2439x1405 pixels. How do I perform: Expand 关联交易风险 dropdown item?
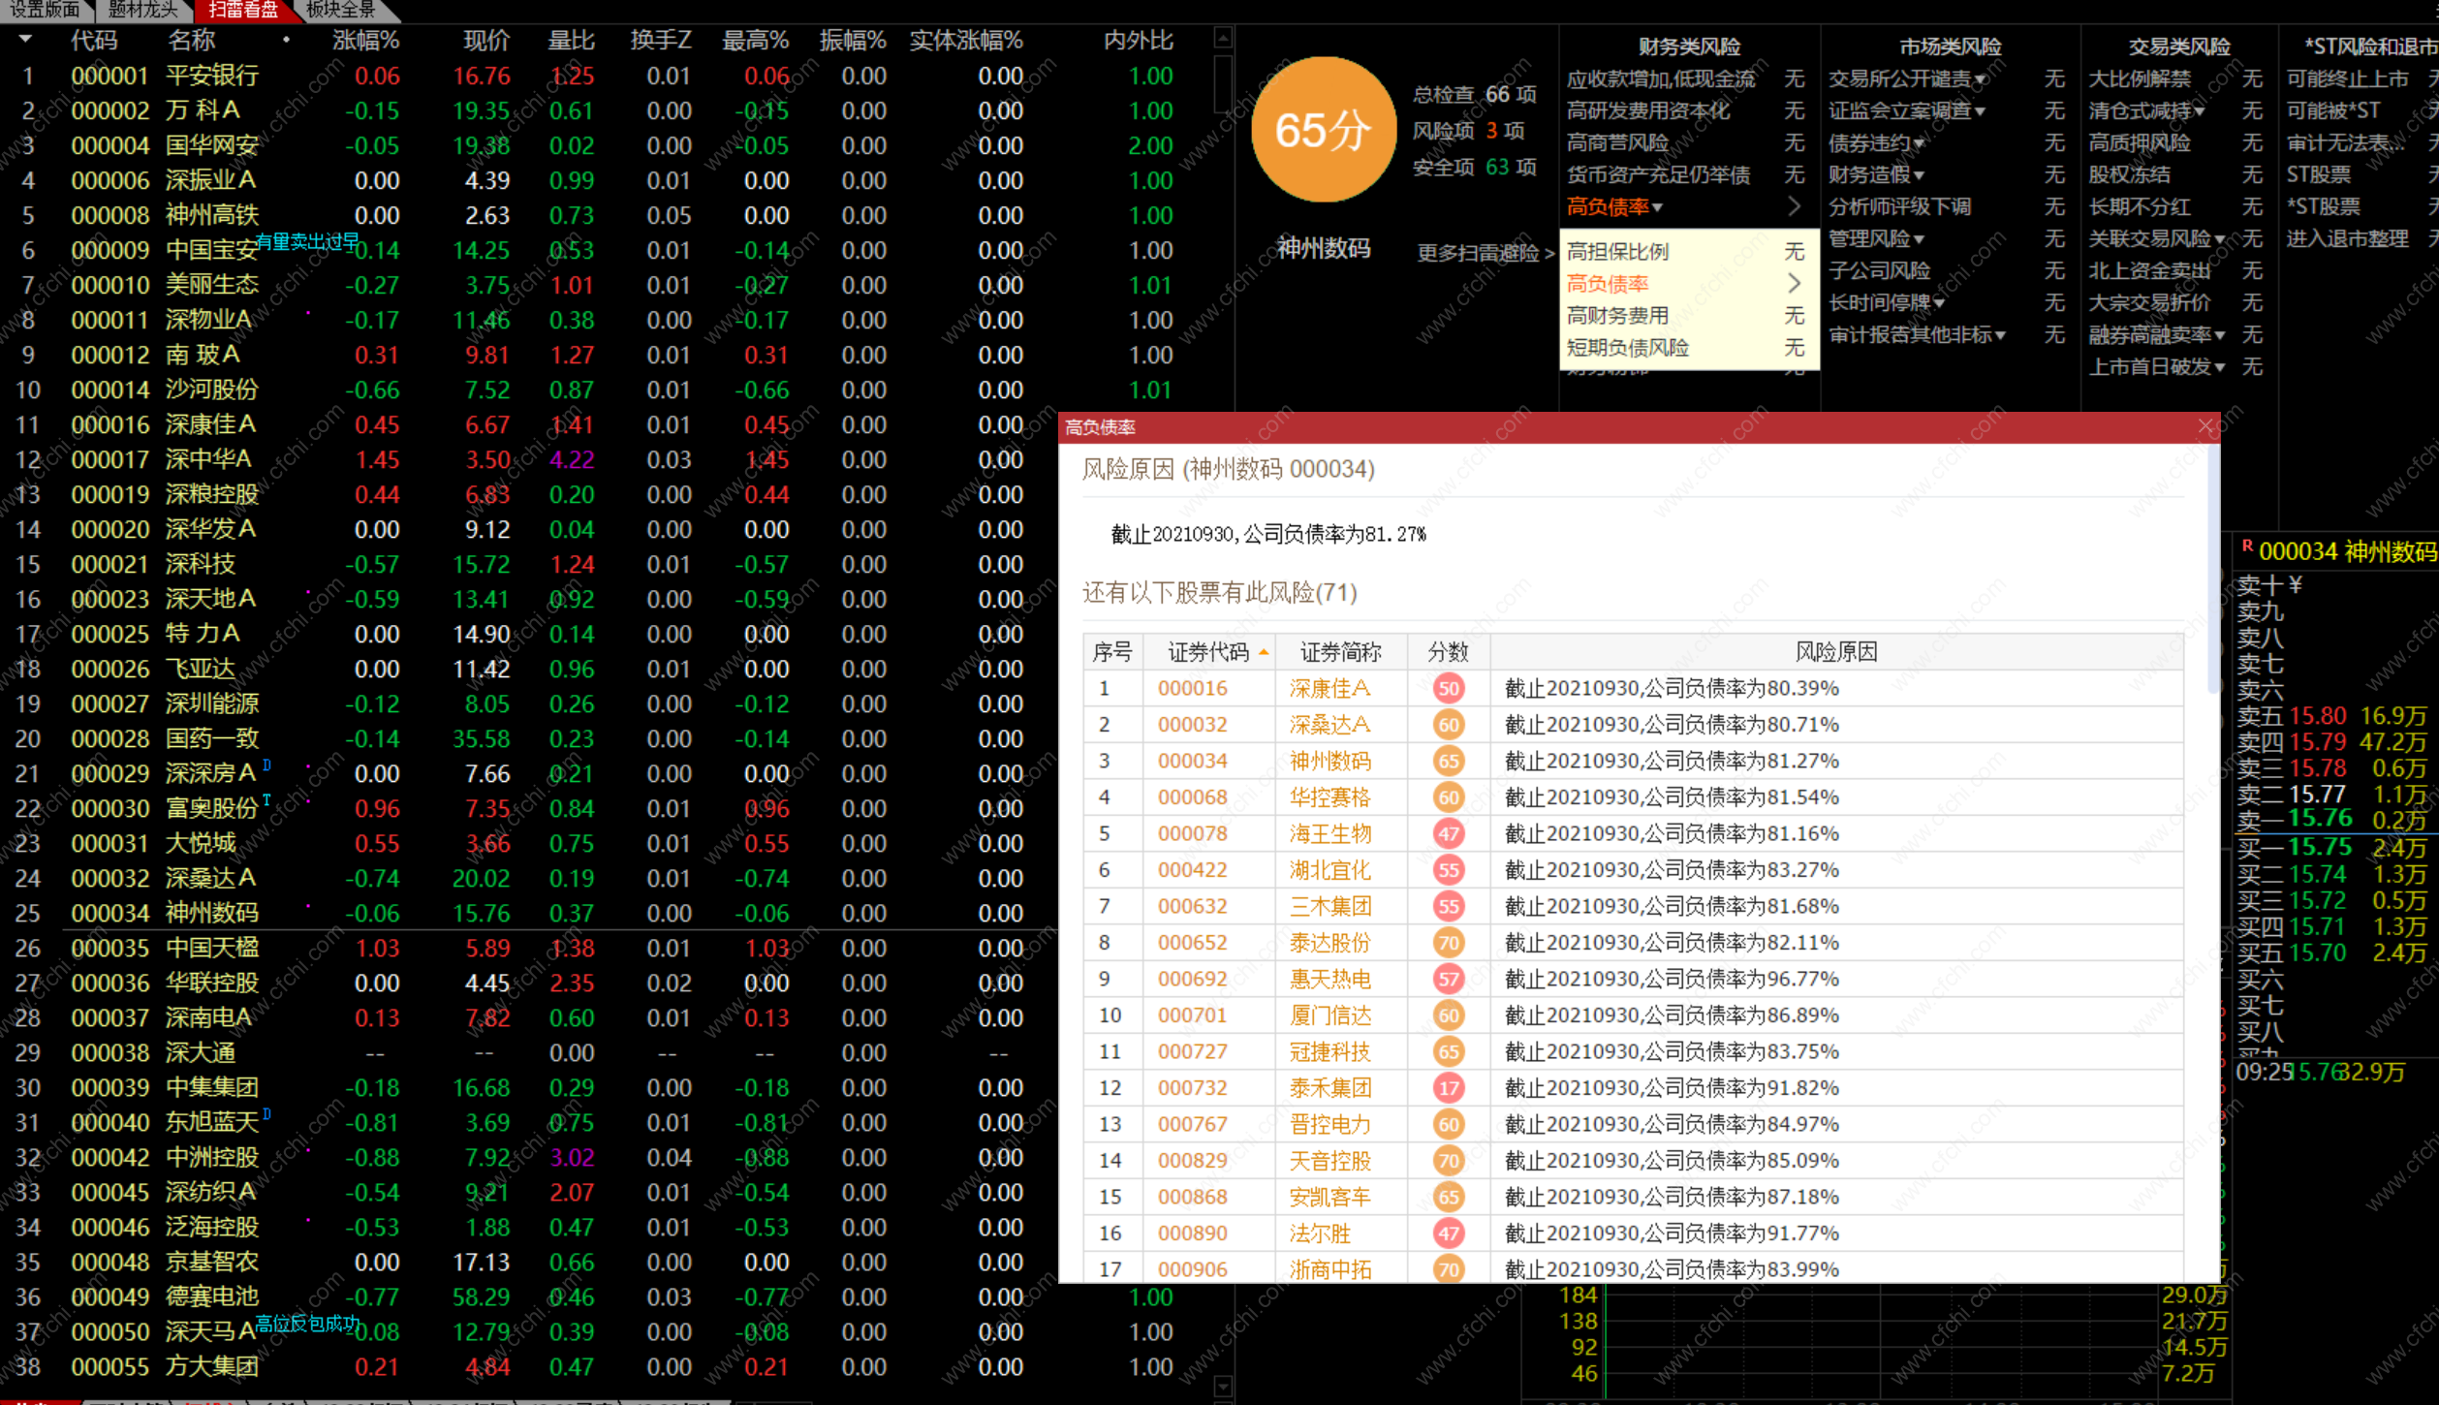(2219, 239)
